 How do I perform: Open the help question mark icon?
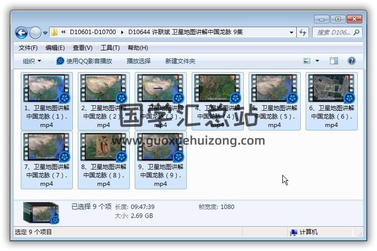(351, 61)
